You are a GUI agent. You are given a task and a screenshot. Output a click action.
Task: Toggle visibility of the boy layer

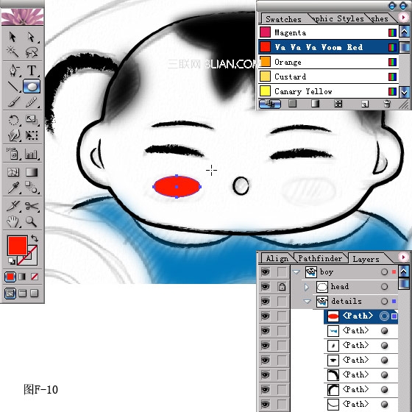tap(265, 271)
